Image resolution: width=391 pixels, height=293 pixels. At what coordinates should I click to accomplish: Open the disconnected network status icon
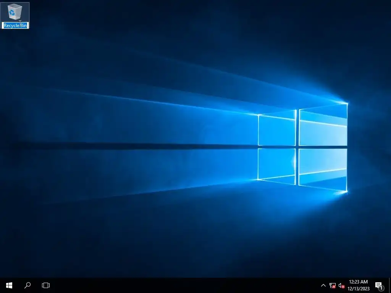click(333, 285)
